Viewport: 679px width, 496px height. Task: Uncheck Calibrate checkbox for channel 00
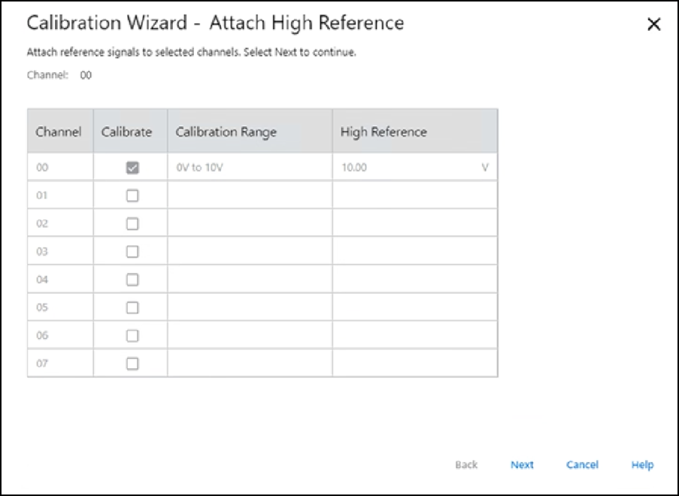pos(132,168)
